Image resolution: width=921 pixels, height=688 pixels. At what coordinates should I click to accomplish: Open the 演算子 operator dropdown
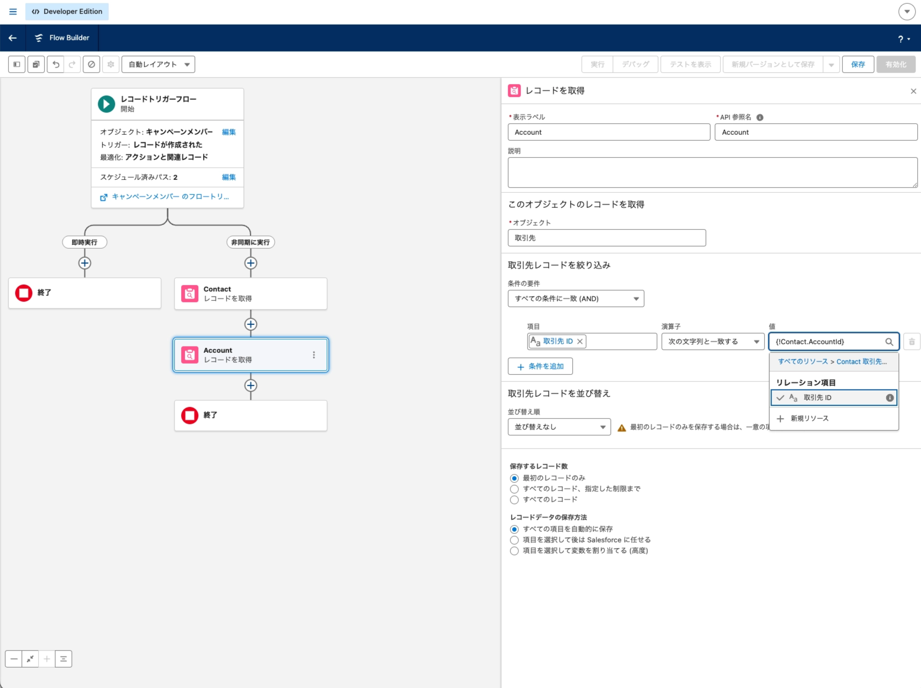713,342
